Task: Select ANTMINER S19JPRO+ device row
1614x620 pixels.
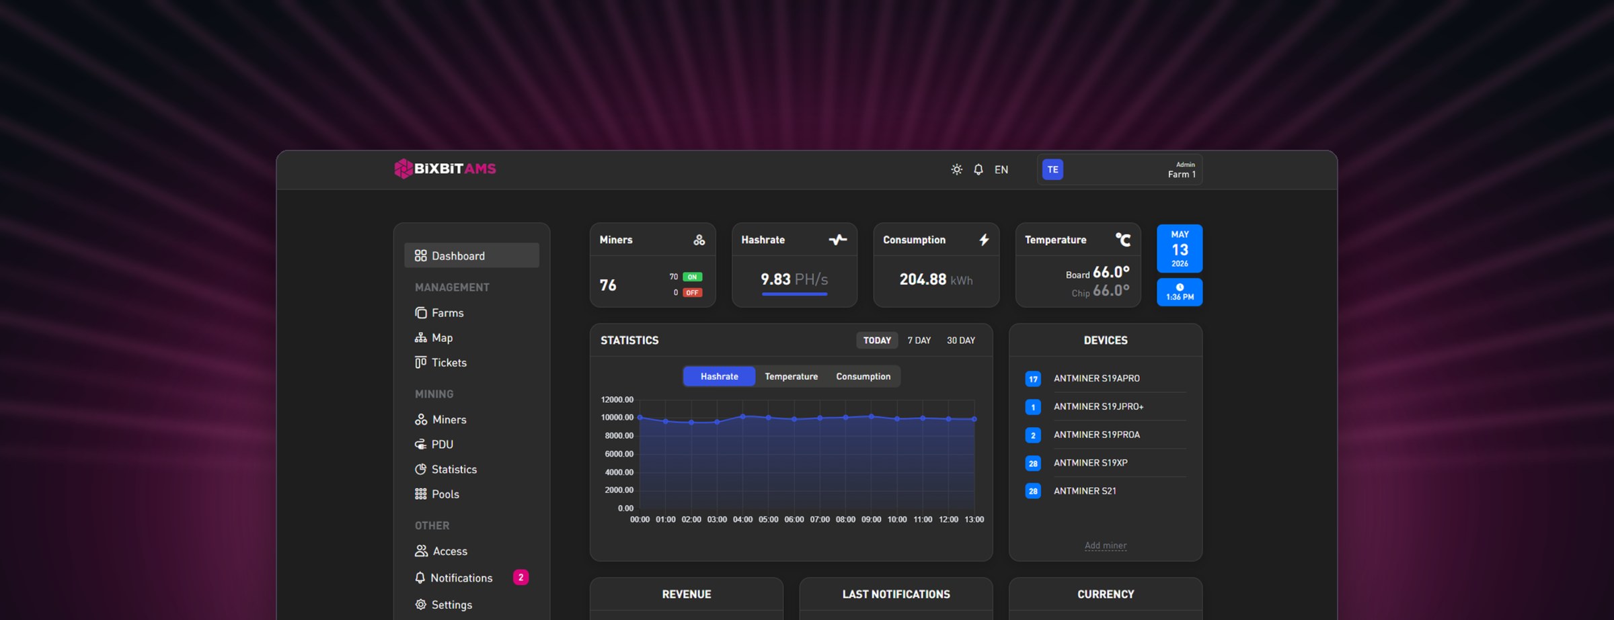Action: pos(1105,406)
